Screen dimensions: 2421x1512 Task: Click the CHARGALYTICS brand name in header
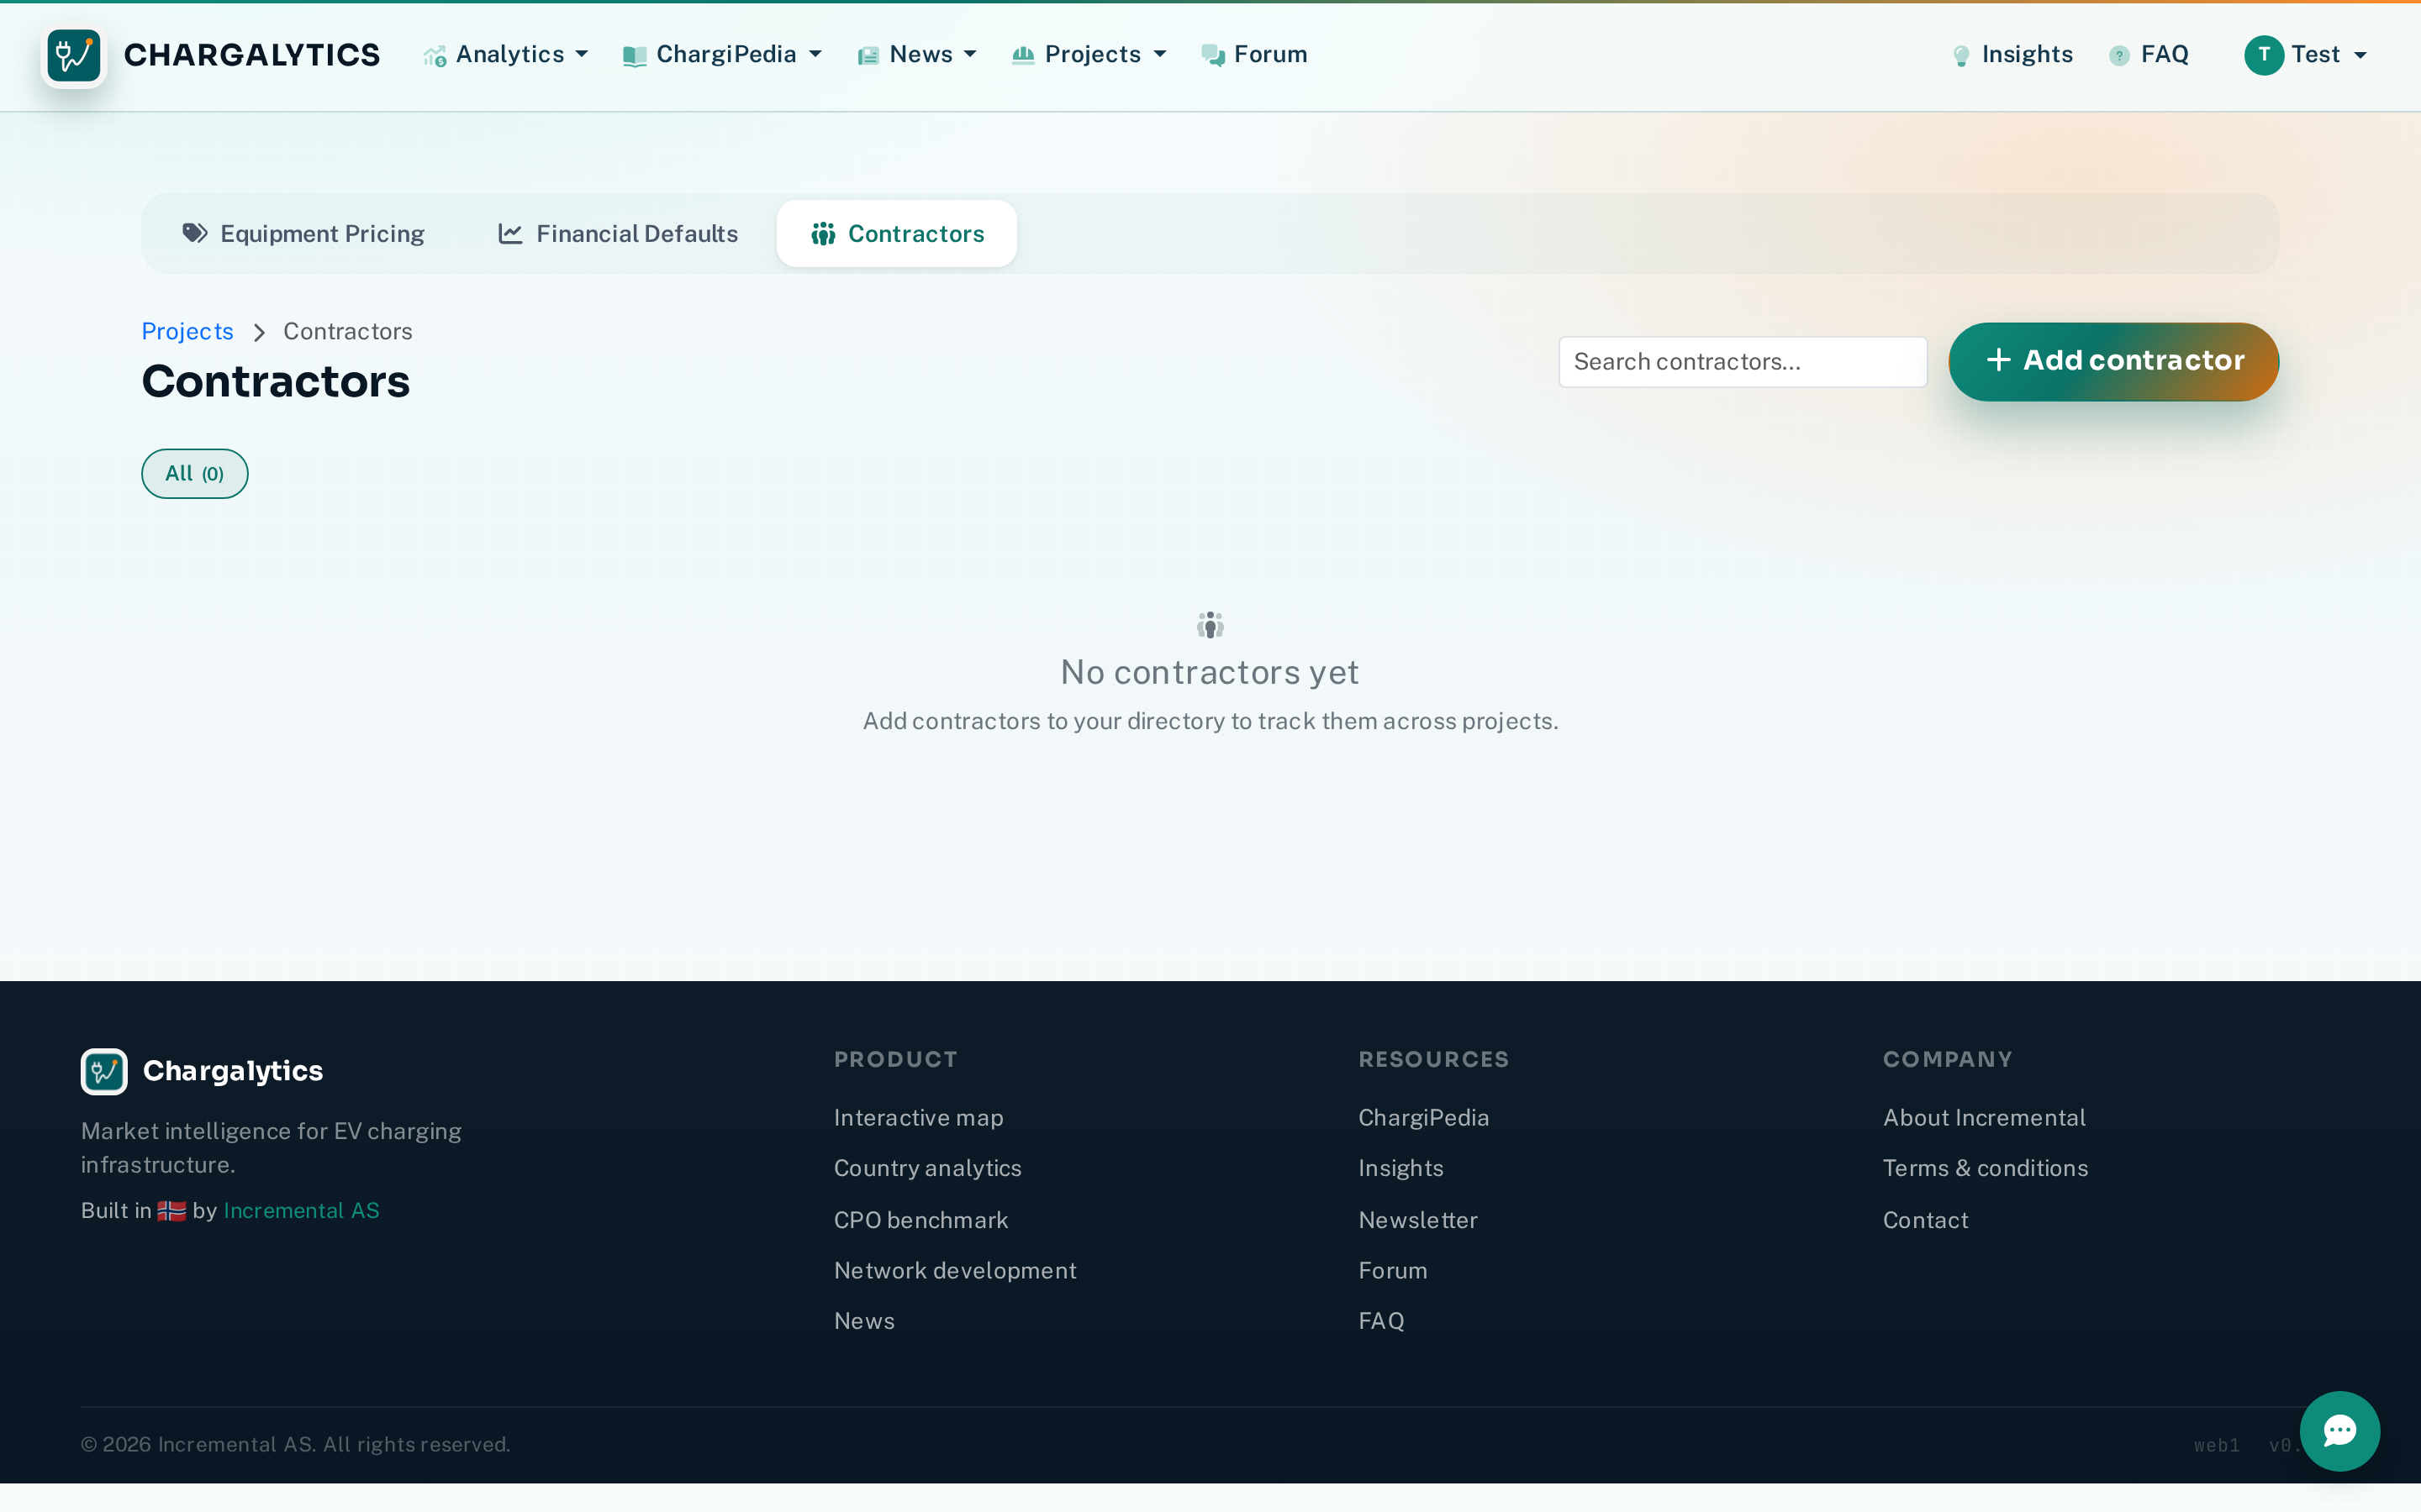click(x=252, y=55)
